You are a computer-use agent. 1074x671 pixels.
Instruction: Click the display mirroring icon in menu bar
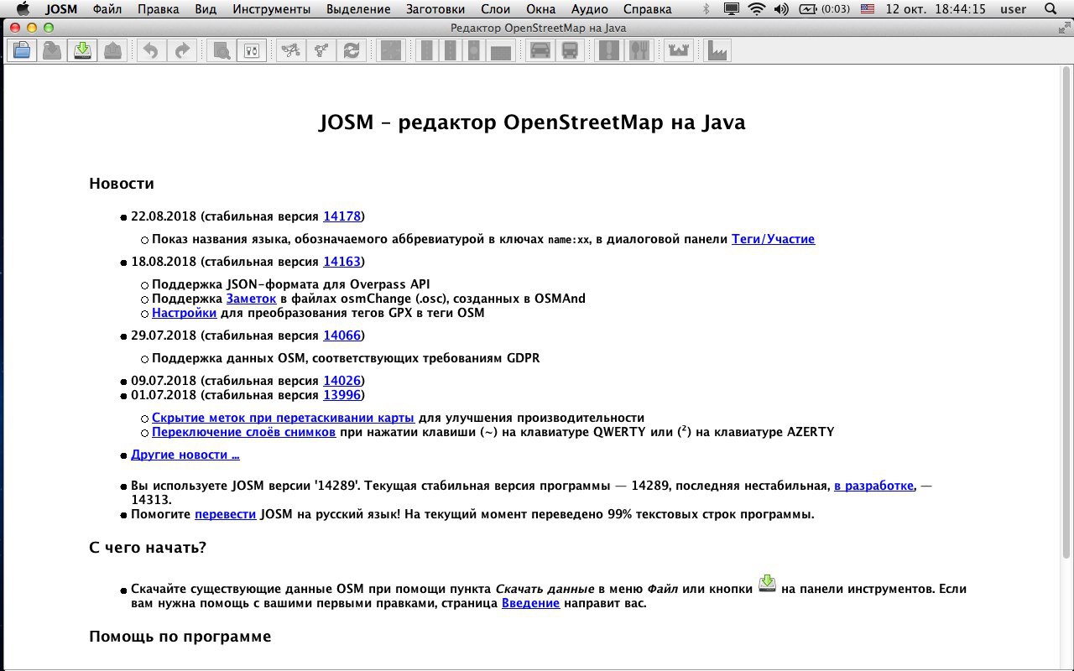click(732, 9)
